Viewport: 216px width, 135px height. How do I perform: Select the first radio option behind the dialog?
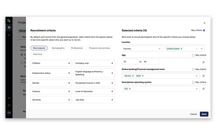point(22,55)
